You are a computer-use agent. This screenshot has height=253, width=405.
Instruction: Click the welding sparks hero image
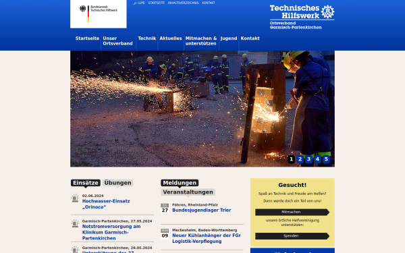click(x=202, y=109)
